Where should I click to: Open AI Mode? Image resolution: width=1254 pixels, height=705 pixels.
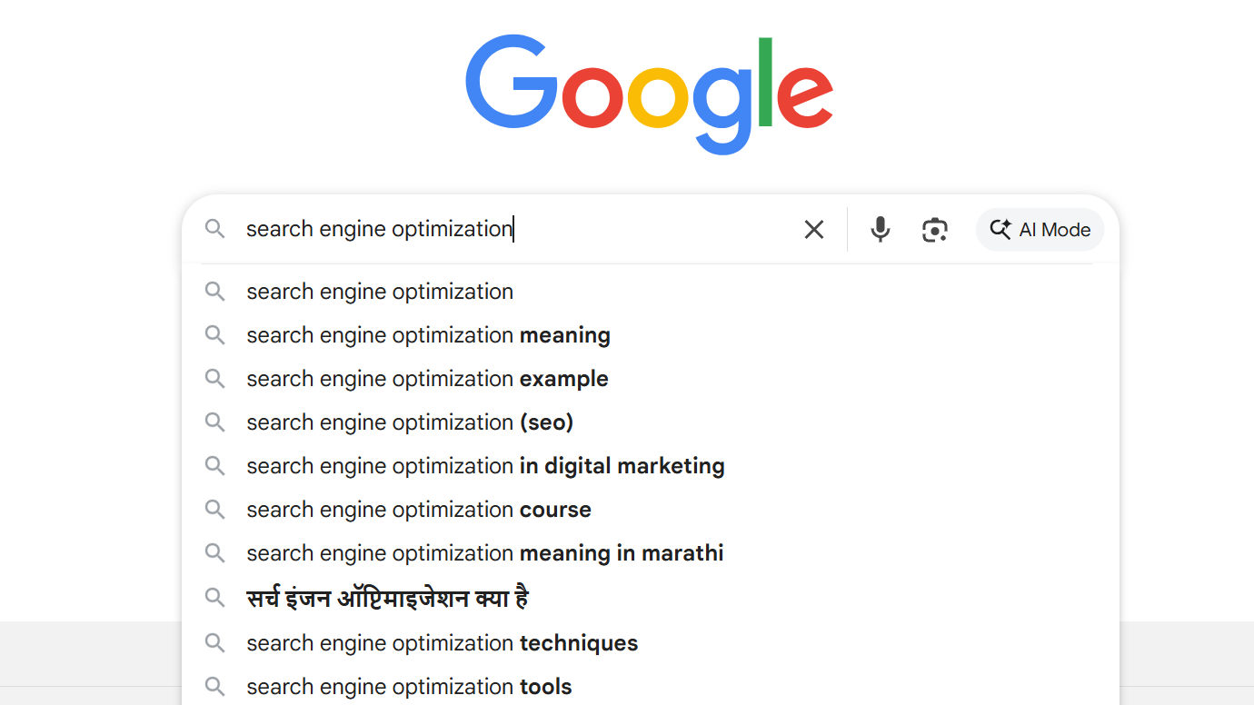(1040, 229)
